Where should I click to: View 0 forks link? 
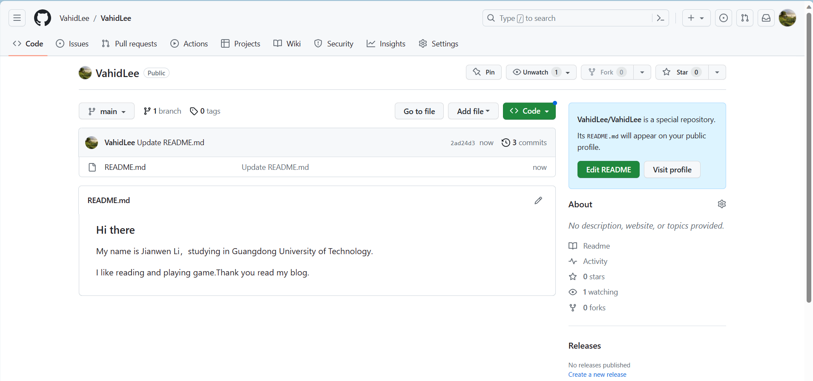click(x=587, y=308)
